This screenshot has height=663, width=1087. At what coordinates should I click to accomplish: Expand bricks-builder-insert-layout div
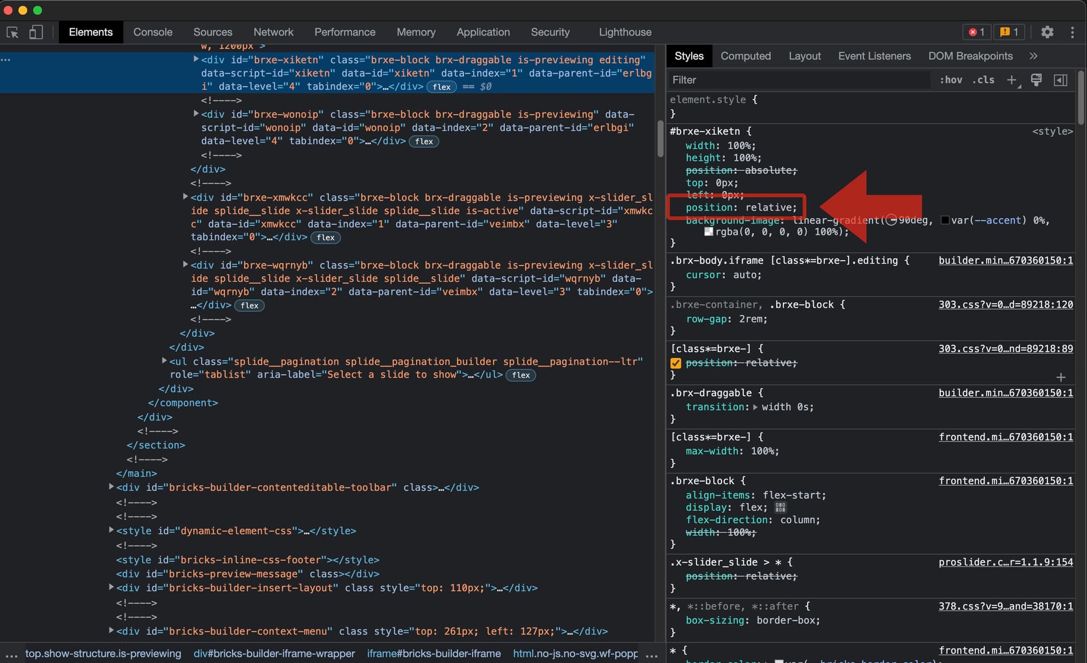pyautogui.click(x=111, y=587)
